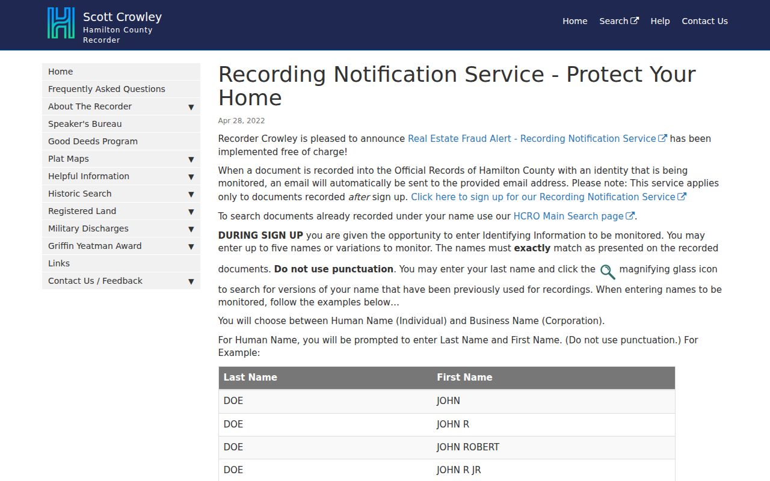The width and height of the screenshot is (770, 481).
Task: Click the sign up for Recording Notification Service link
Action: tap(549, 197)
